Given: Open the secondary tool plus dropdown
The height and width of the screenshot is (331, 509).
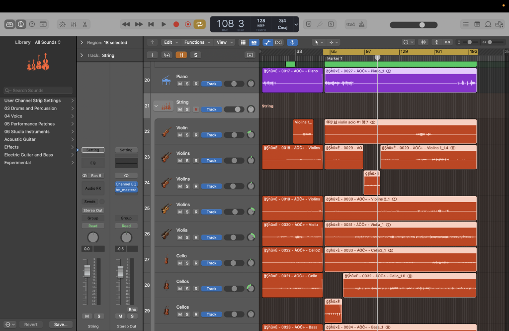Looking at the screenshot, I should pos(334,42).
